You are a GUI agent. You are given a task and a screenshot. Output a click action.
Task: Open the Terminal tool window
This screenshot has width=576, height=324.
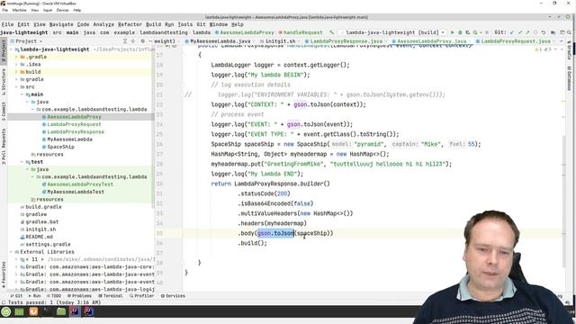(111, 296)
